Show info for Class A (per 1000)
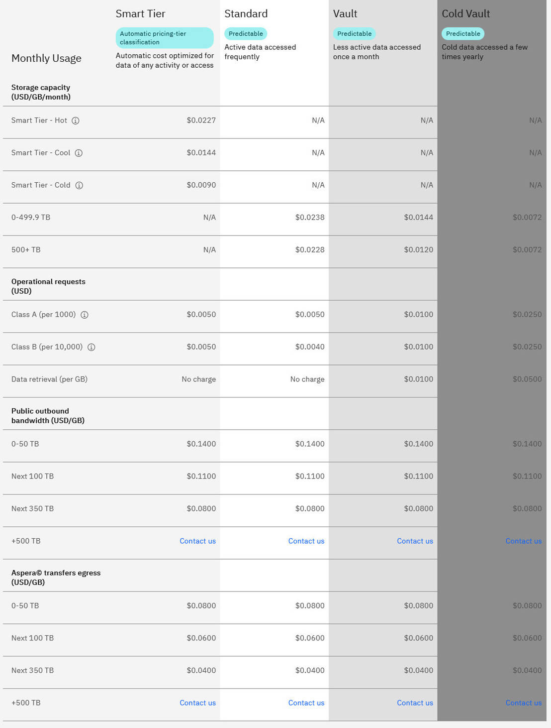The width and height of the screenshot is (551, 728). [x=85, y=315]
